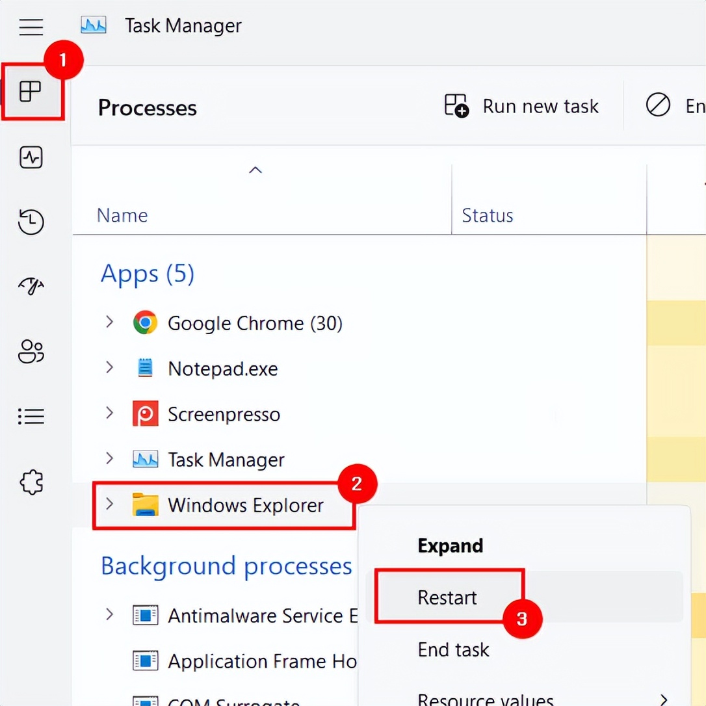Open the Details list icon in sidebar

coord(31,416)
